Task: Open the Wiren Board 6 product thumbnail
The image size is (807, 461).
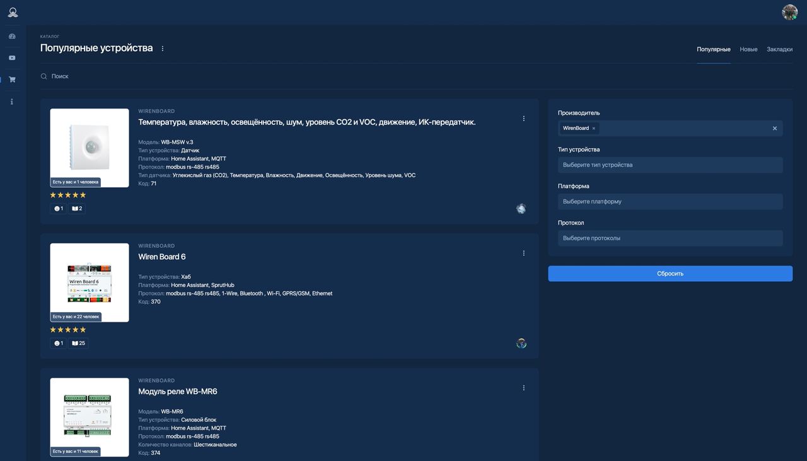Action: click(x=90, y=283)
